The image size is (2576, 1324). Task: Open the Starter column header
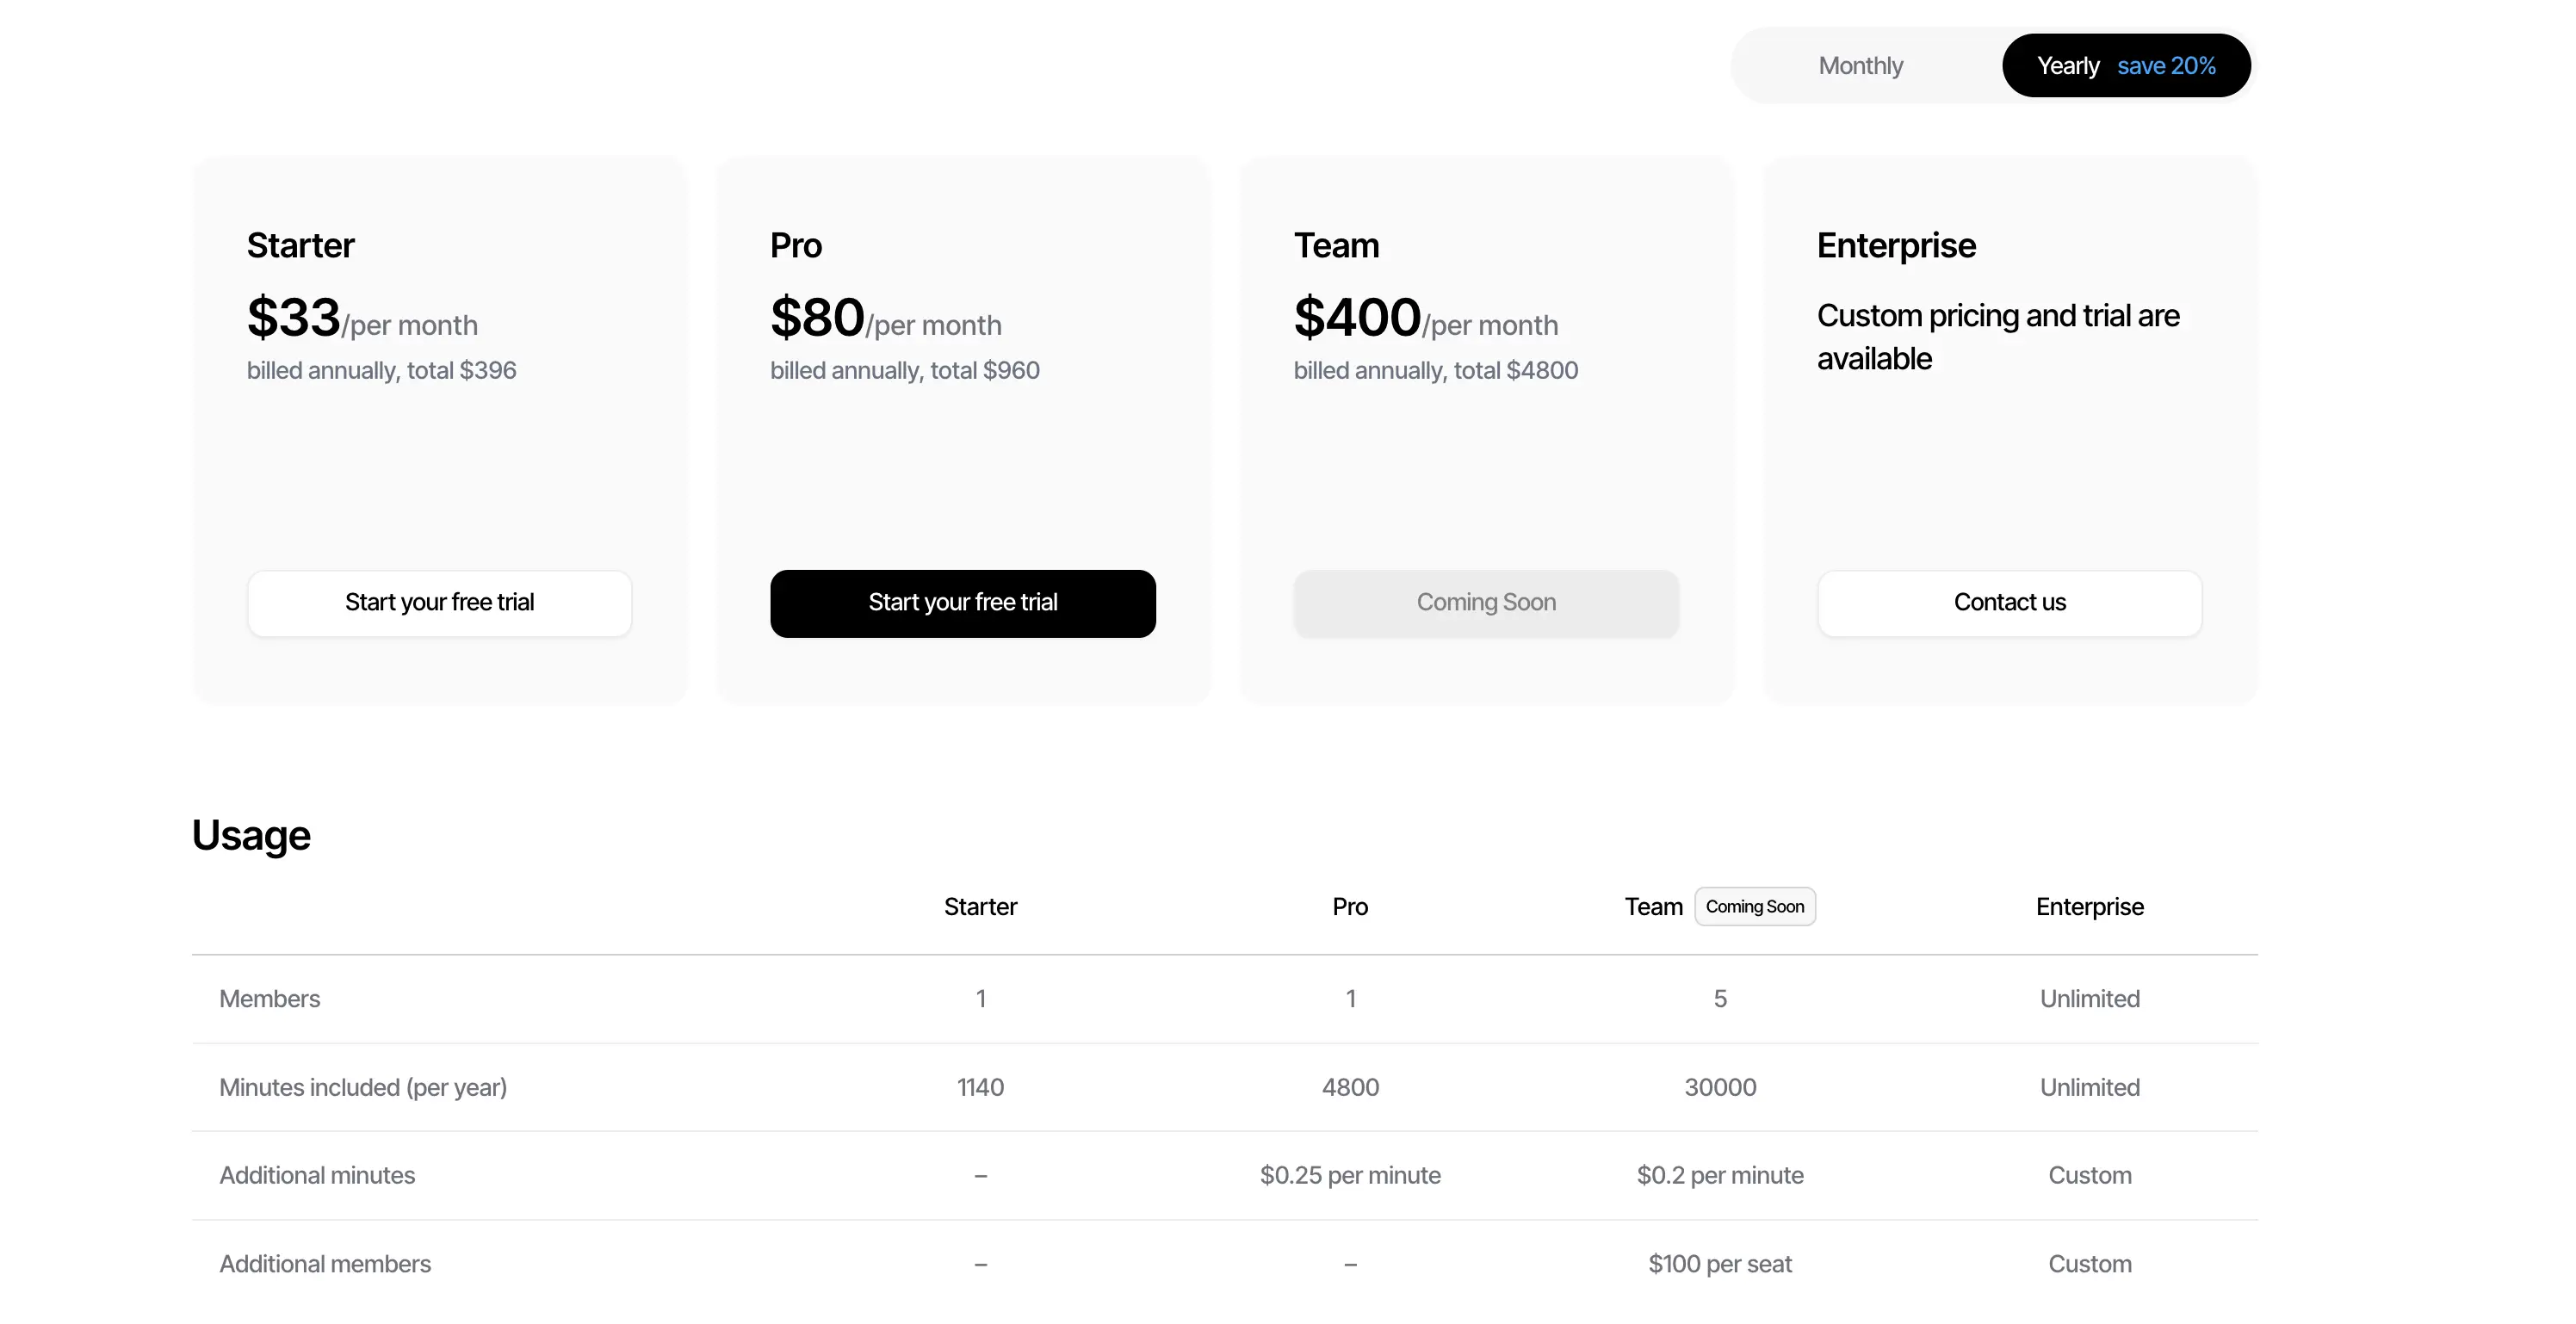[980, 906]
